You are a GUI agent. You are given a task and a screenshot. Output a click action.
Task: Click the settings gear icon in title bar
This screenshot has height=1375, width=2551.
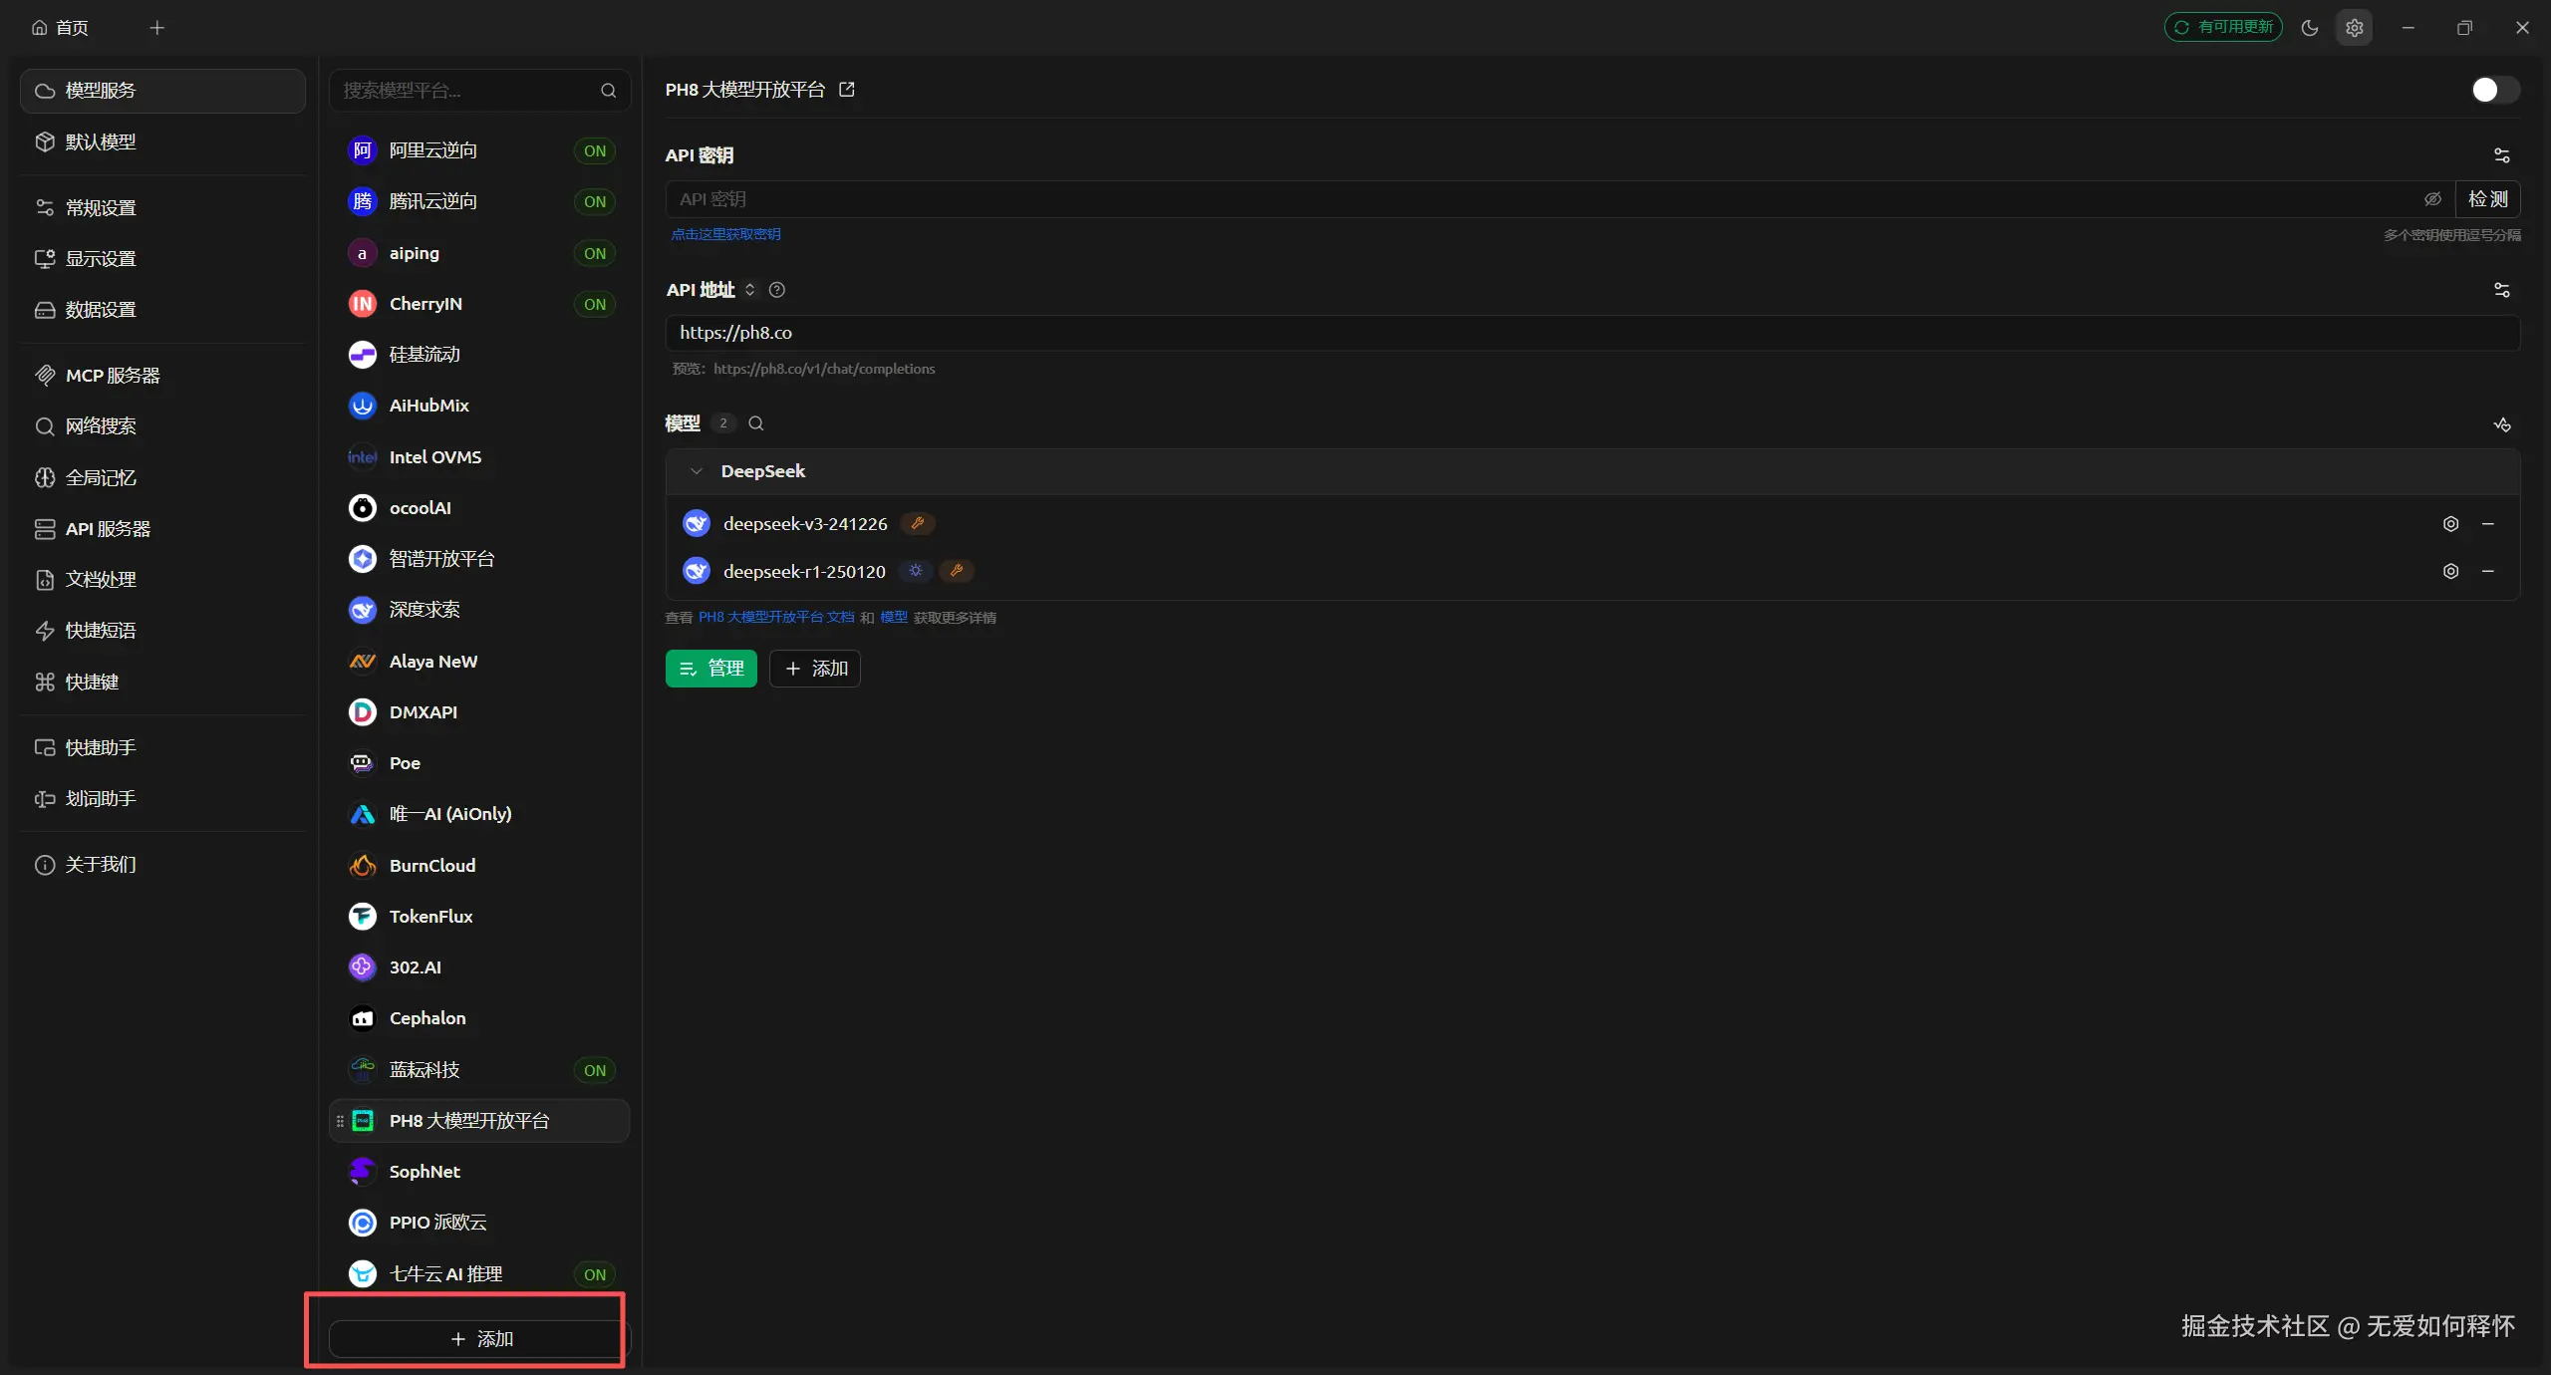coord(2354,28)
